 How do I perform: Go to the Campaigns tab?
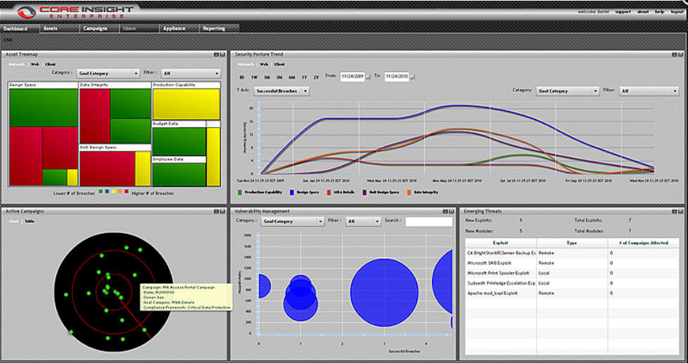click(x=100, y=29)
